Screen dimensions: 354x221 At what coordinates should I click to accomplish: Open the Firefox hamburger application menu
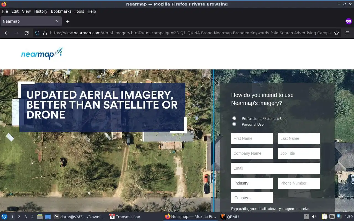pyautogui.click(x=347, y=33)
